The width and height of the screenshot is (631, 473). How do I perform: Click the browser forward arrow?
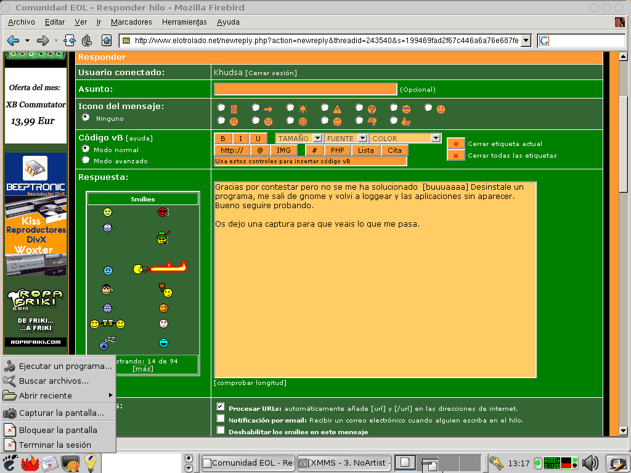point(43,40)
